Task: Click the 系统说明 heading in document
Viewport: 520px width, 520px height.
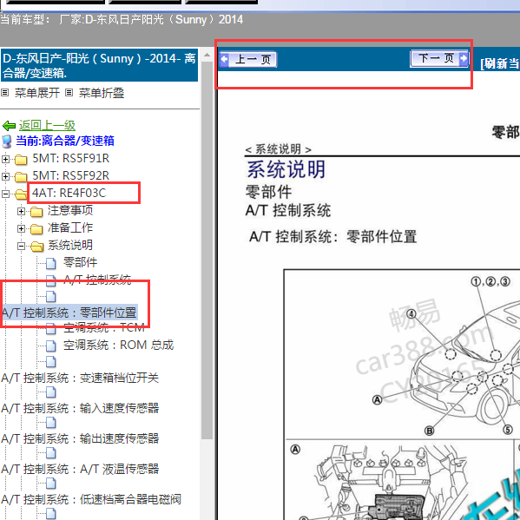Action: [x=286, y=169]
